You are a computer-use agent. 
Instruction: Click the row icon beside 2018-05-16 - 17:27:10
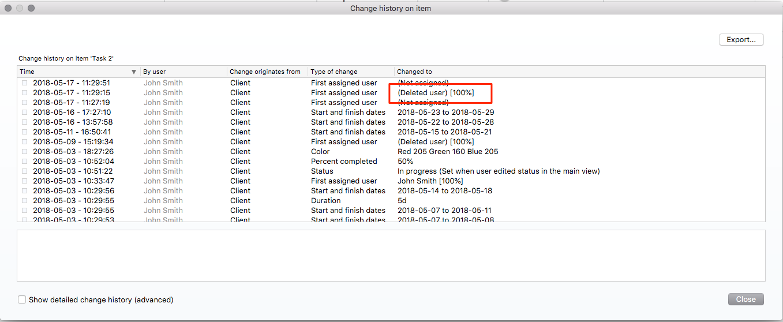pos(24,113)
